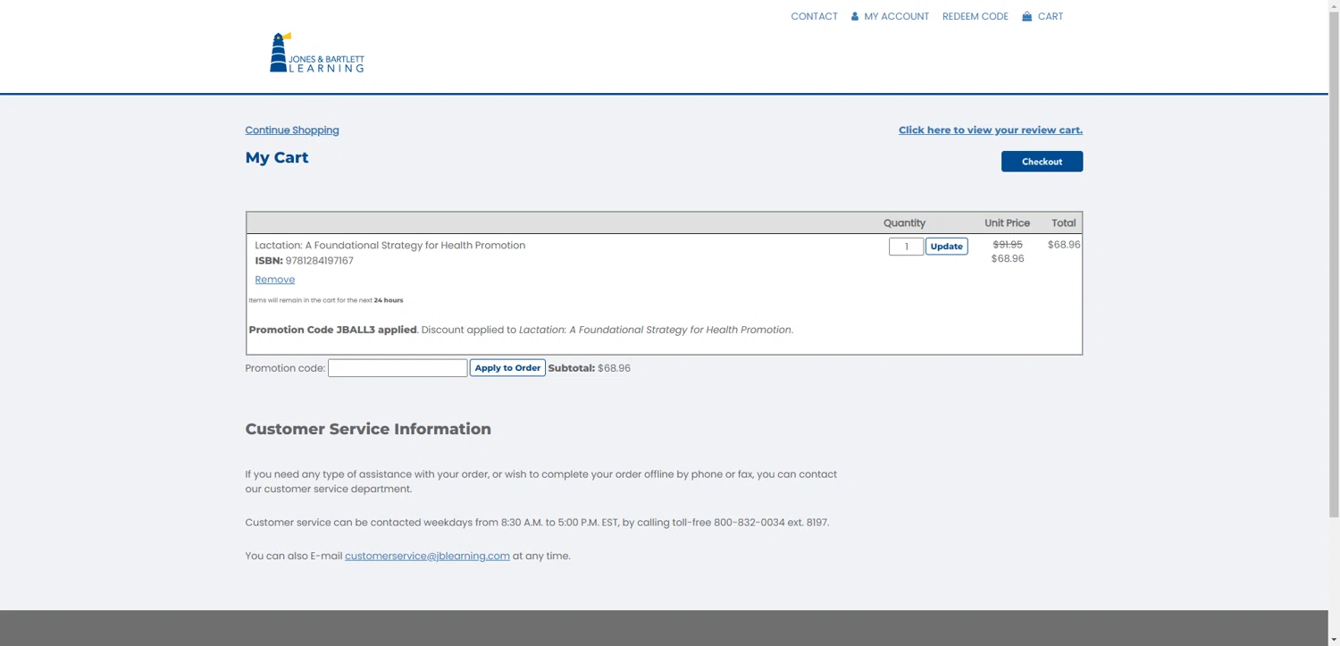1340x646 pixels.
Task: Open the Contact page
Action: pyautogui.click(x=814, y=16)
